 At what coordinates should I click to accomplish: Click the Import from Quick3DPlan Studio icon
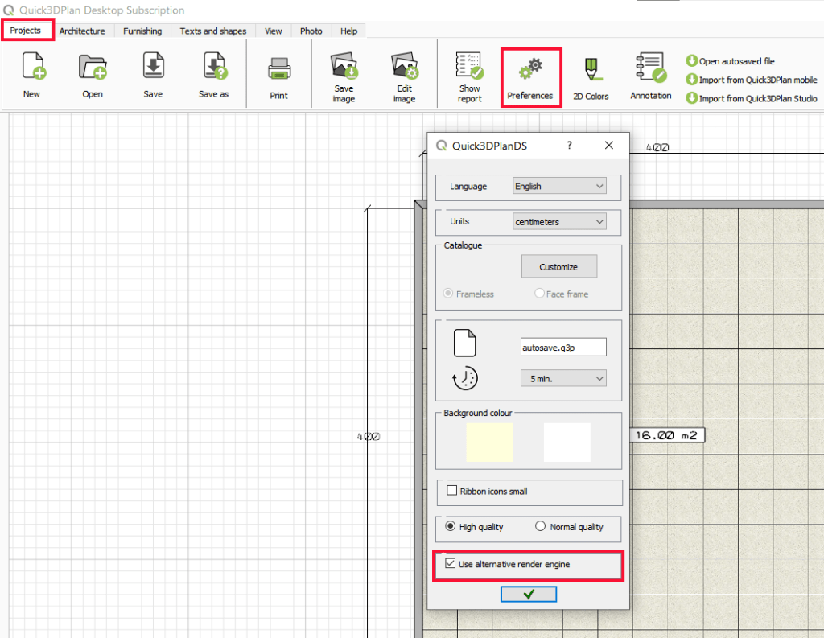pos(691,97)
